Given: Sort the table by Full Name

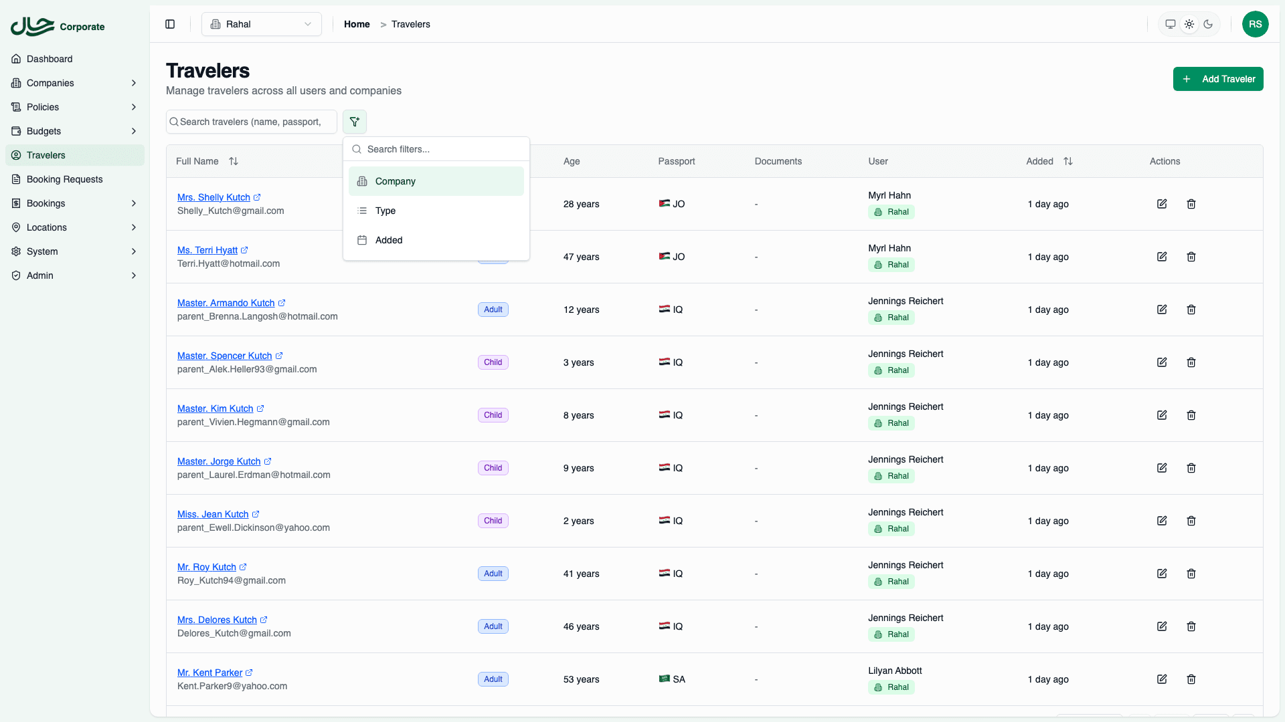Looking at the screenshot, I should (x=233, y=161).
